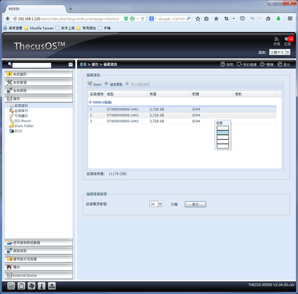Viewport: 298px width, 294px height.
Task: Expand the 使用者與群組驗證 sidebar panel
Action: point(39,242)
